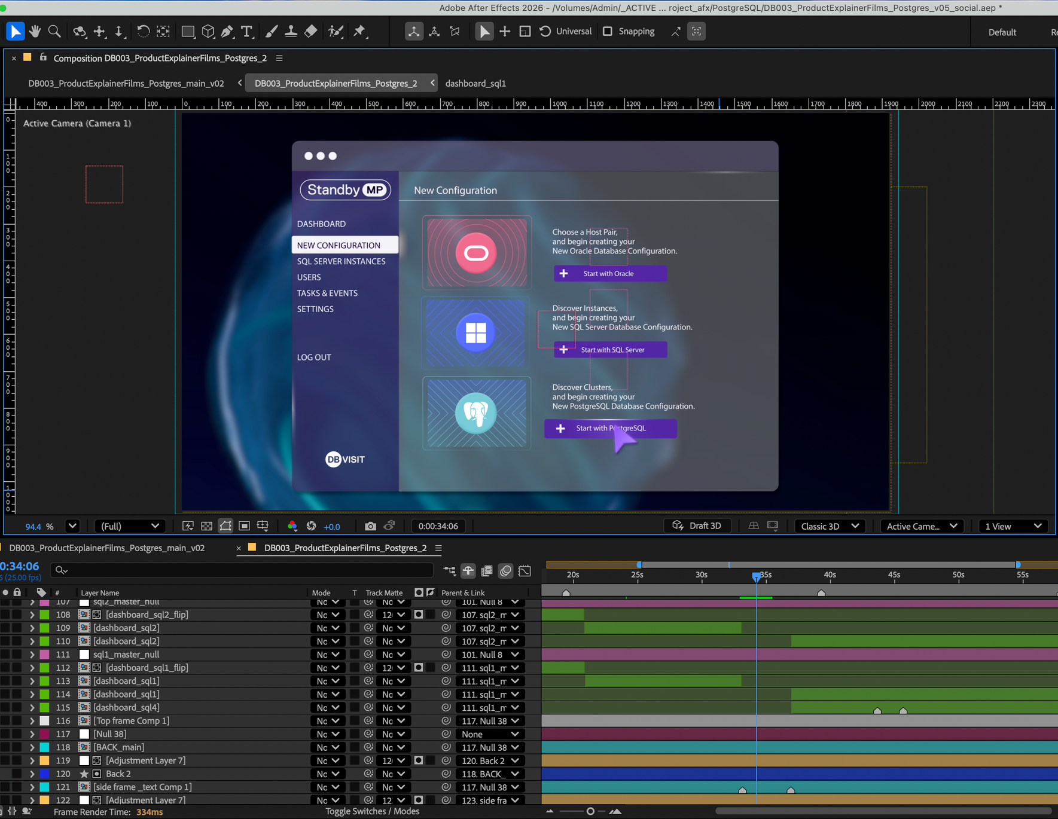
Task: Toggle the Transparency Grid in viewer
Action: (x=206, y=526)
